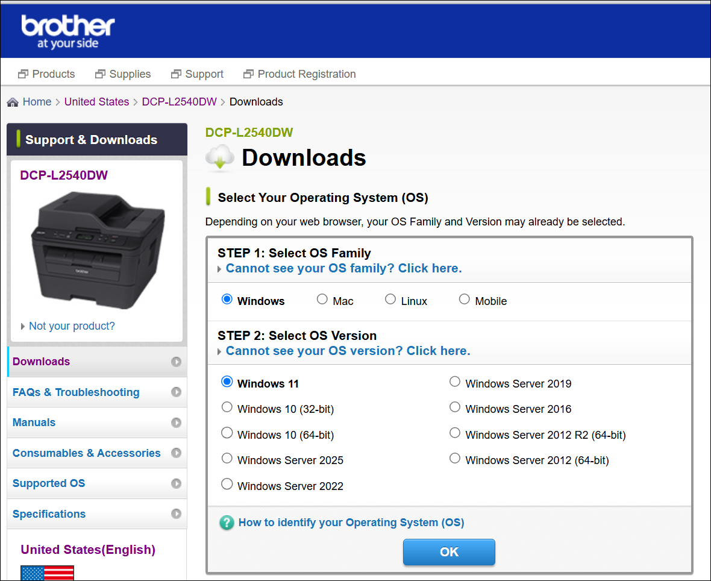Click the Brother at your side logo
This screenshot has height=581, width=711.
point(68,32)
